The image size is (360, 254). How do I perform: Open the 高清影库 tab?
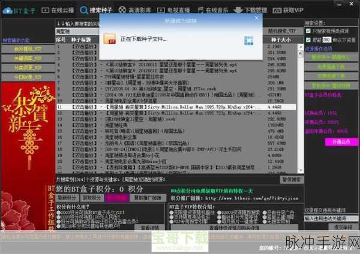(135, 10)
